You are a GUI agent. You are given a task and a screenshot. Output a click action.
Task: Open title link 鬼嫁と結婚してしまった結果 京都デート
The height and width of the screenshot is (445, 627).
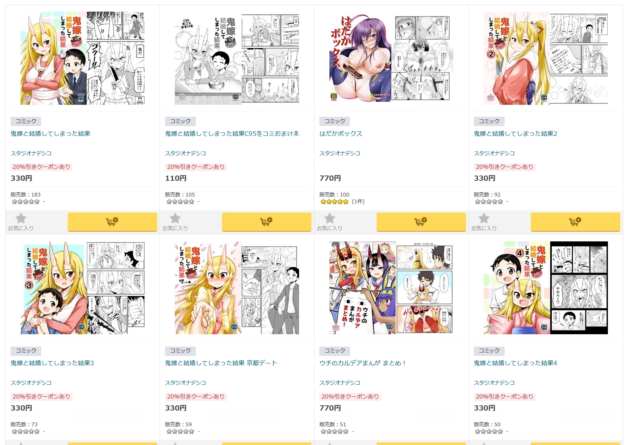coord(221,363)
